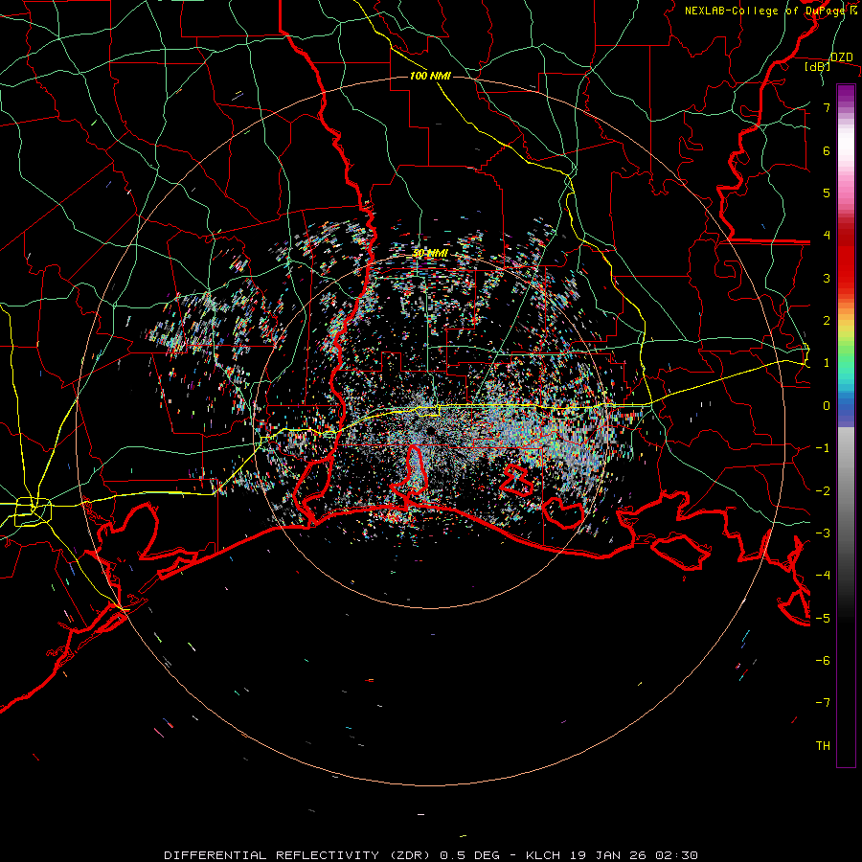Click the '19 JAN 26 02:30' timestamp
The height and width of the screenshot is (862, 862).
[632, 855]
